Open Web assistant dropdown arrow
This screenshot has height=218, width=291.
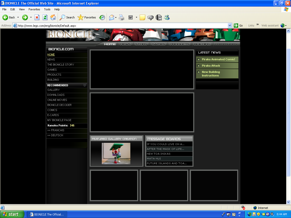coord(286,25)
